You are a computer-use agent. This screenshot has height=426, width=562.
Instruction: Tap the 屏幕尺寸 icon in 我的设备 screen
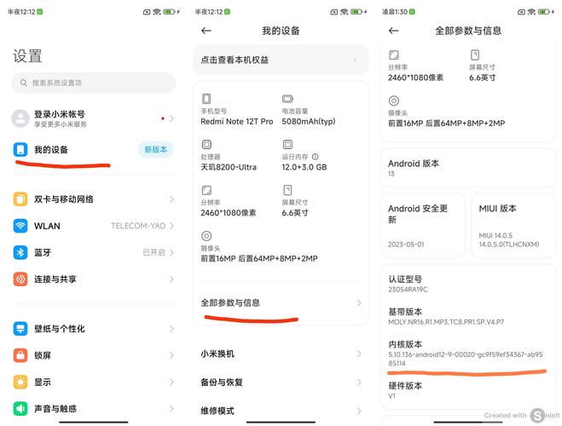pos(287,190)
